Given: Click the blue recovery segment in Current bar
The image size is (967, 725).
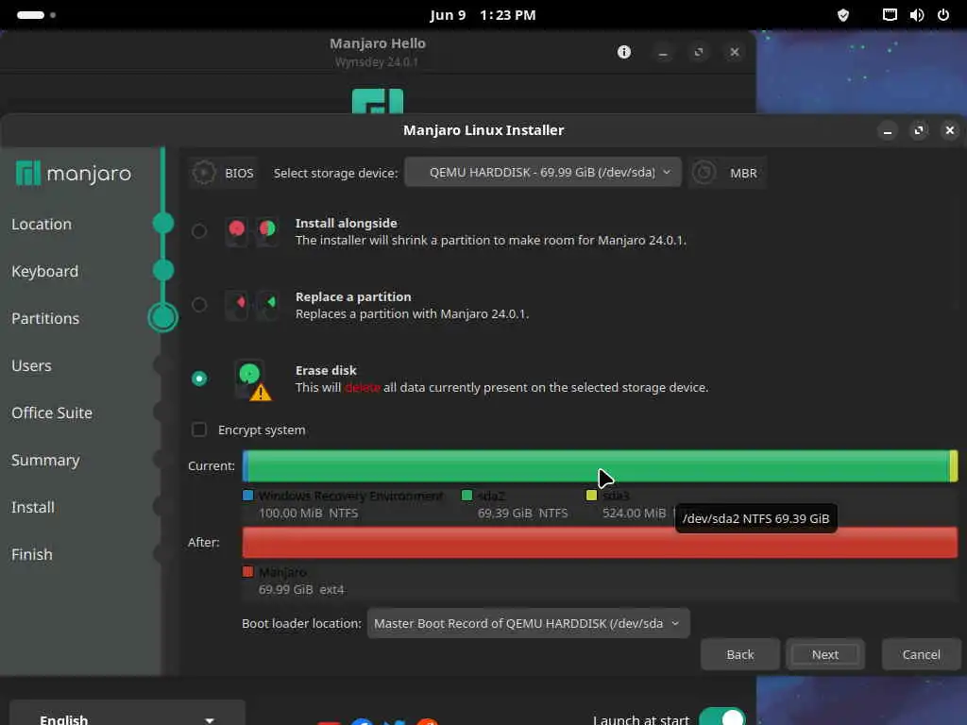Looking at the screenshot, I should [246, 466].
